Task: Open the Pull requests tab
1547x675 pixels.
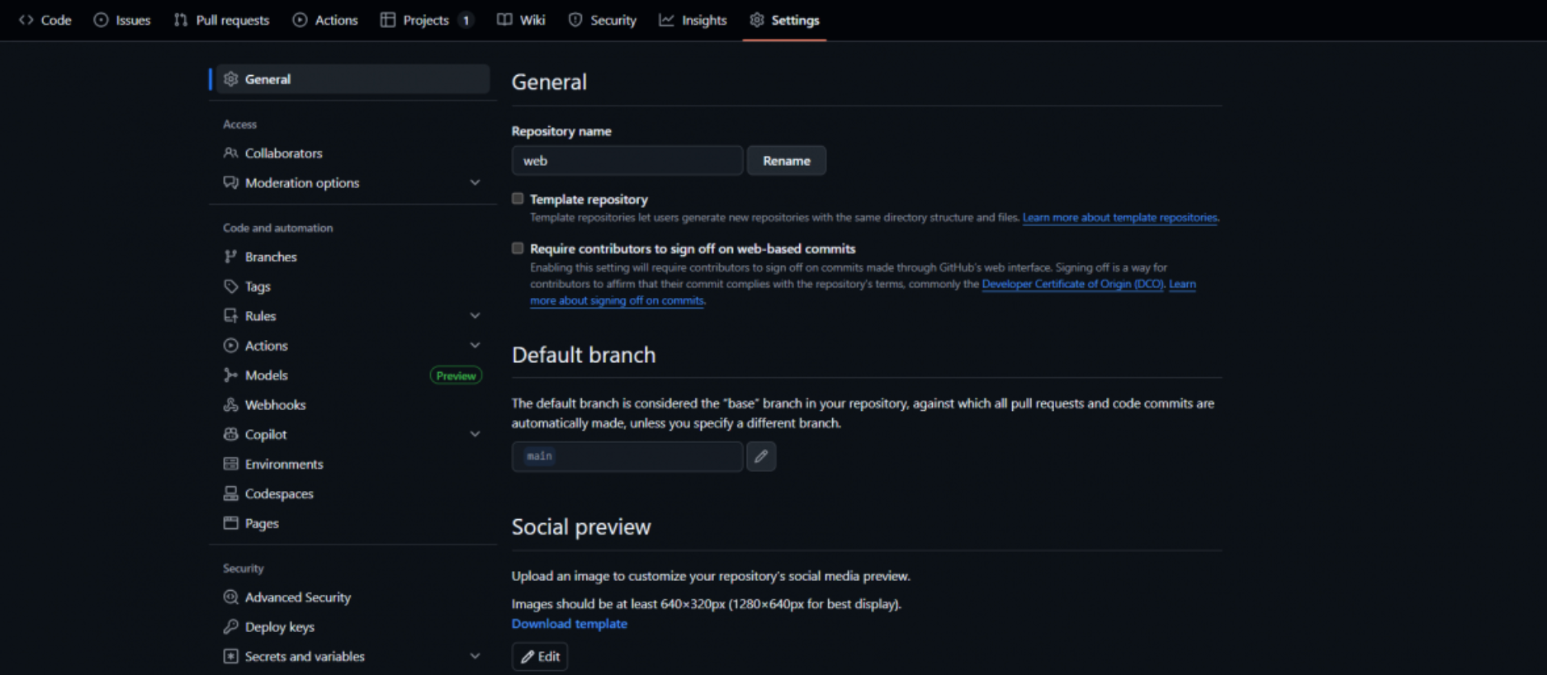Action: 222,20
